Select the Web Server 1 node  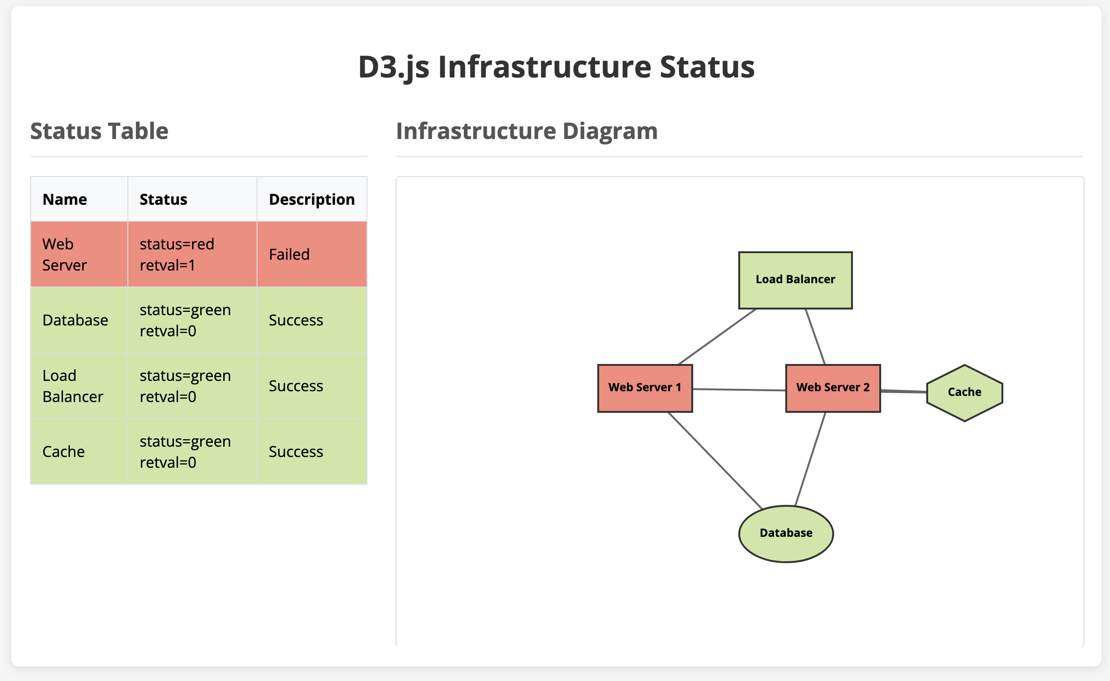(645, 388)
